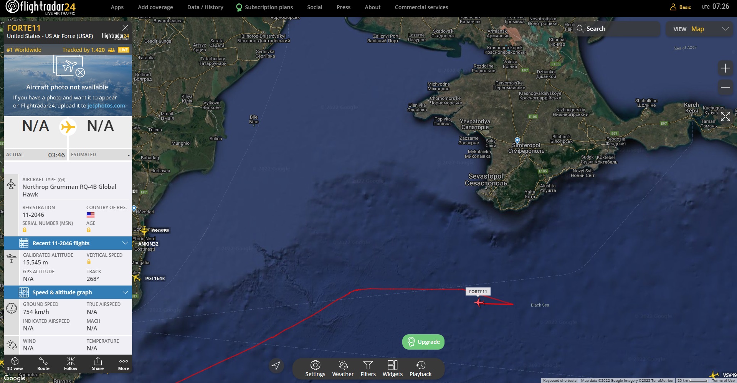Follow the FORTE11 aircraft
This screenshot has width=737, height=383.
click(71, 364)
